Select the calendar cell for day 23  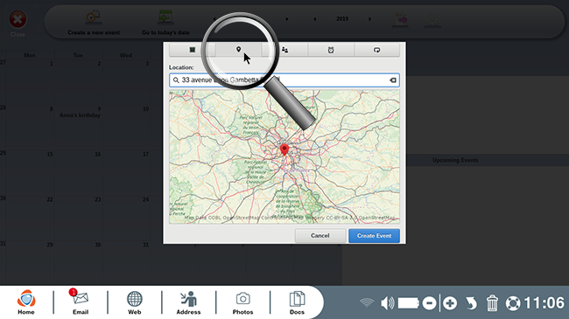(78, 218)
